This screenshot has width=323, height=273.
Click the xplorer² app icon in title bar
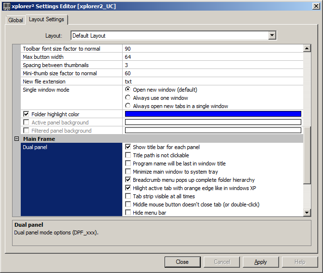(x=7, y=6)
